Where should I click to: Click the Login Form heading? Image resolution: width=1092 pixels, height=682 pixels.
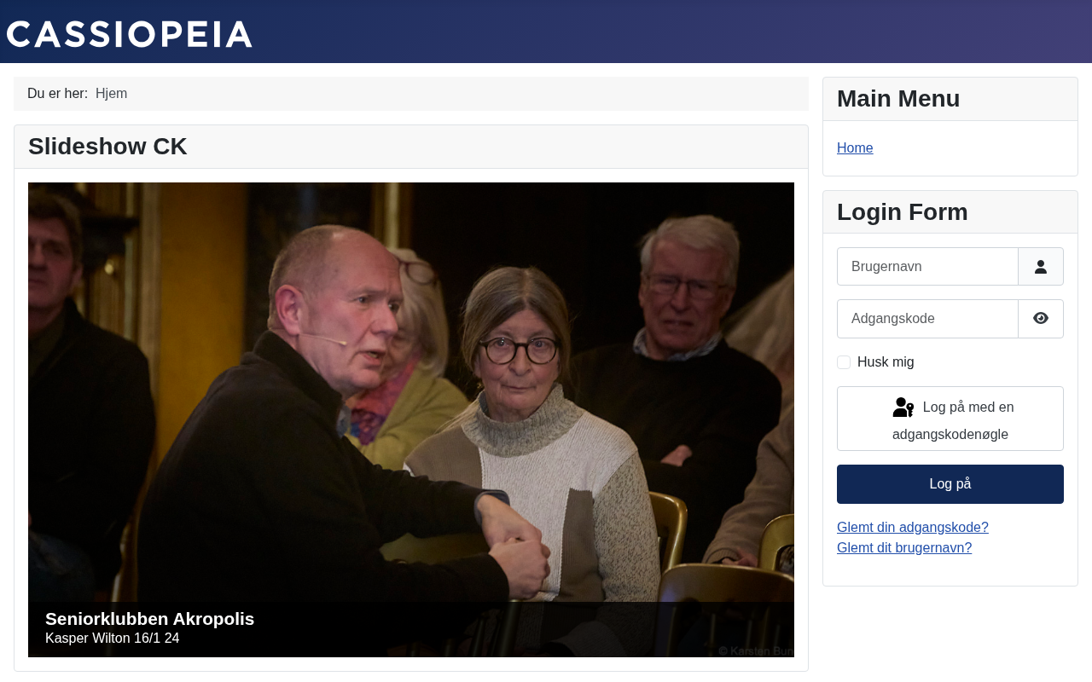point(903,212)
